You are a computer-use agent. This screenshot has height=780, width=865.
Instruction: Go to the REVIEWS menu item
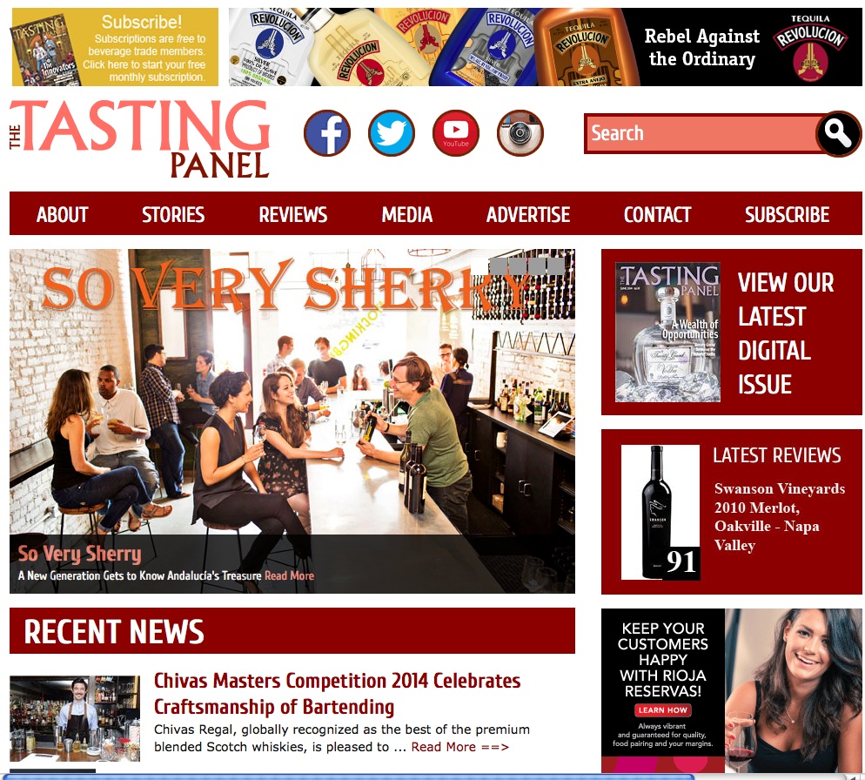(x=293, y=214)
